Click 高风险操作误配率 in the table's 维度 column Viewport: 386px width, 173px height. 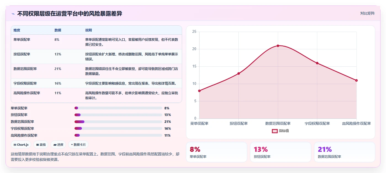(27, 93)
